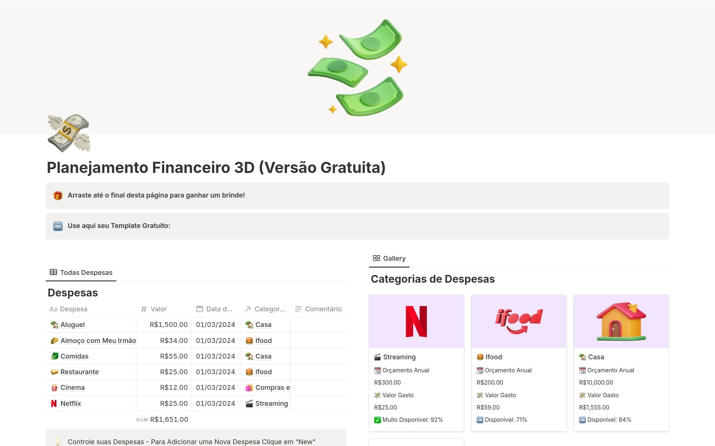The image size is (715, 446).
Task: Click the lightbulb icon in the bottom tip
Action: [58, 442]
